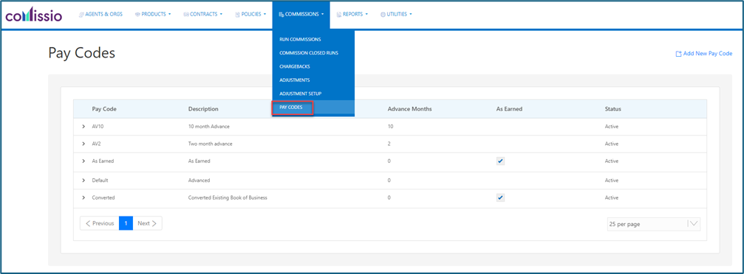Click the '10 month Advance' description cell
Screen dimensions: 744x274
(209, 127)
